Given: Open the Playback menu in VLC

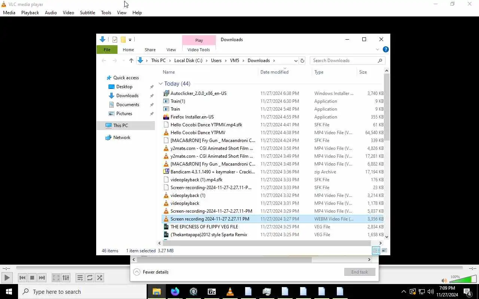Looking at the screenshot, I should click(30, 12).
